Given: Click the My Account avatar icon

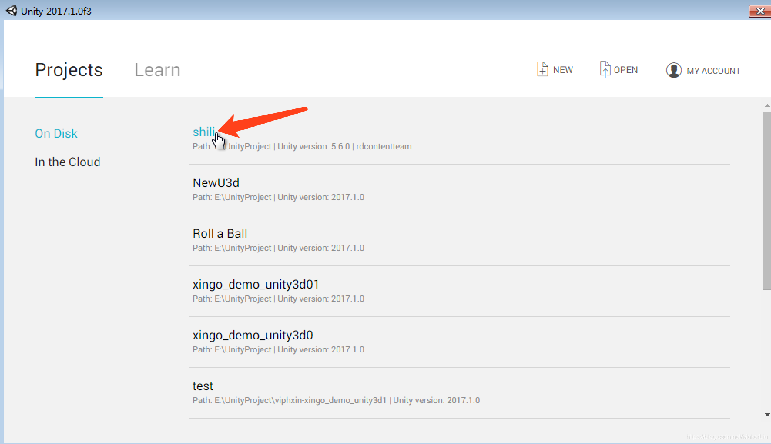Looking at the screenshot, I should tap(674, 70).
